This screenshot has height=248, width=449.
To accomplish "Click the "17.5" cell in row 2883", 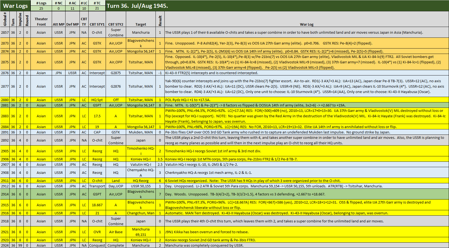I will click(97, 116).
